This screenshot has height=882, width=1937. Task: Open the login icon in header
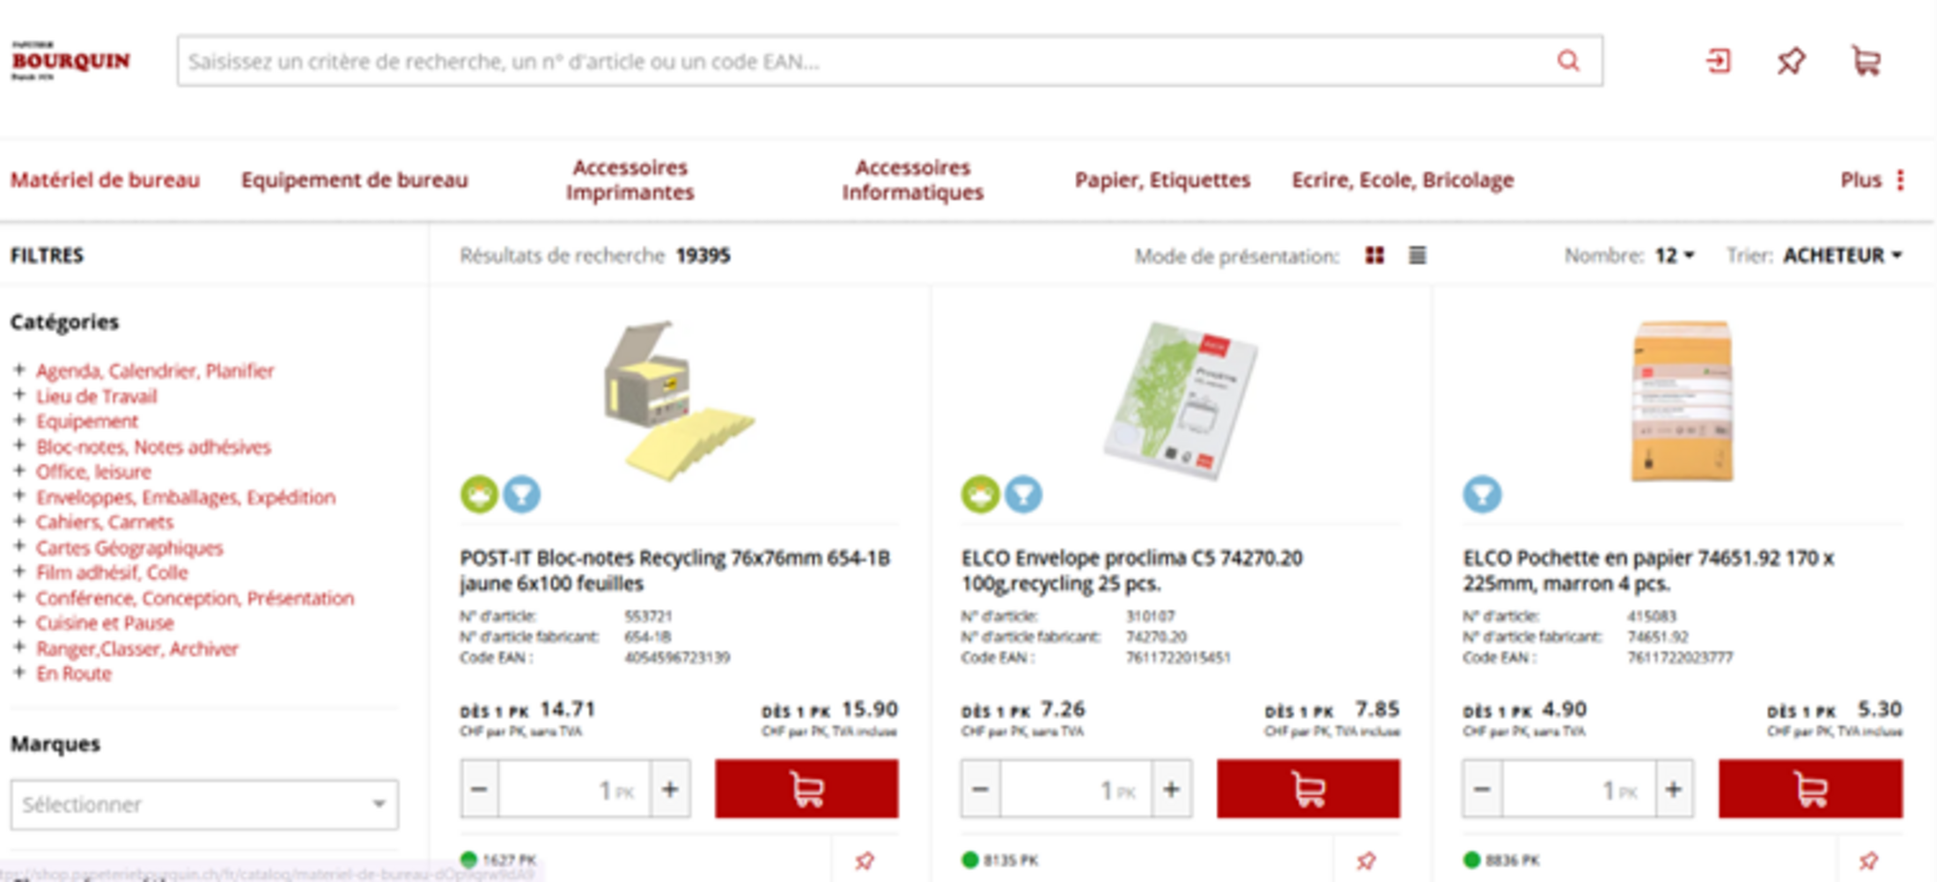click(x=1718, y=61)
